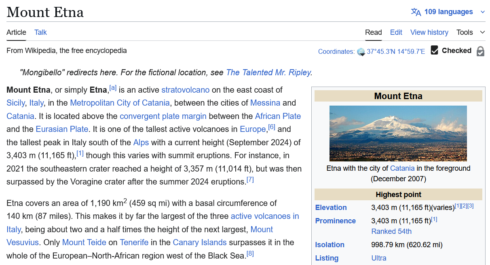Follow the Messina link
Image resolution: width=490 pixels, height=265 pixels.
(265, 103)
